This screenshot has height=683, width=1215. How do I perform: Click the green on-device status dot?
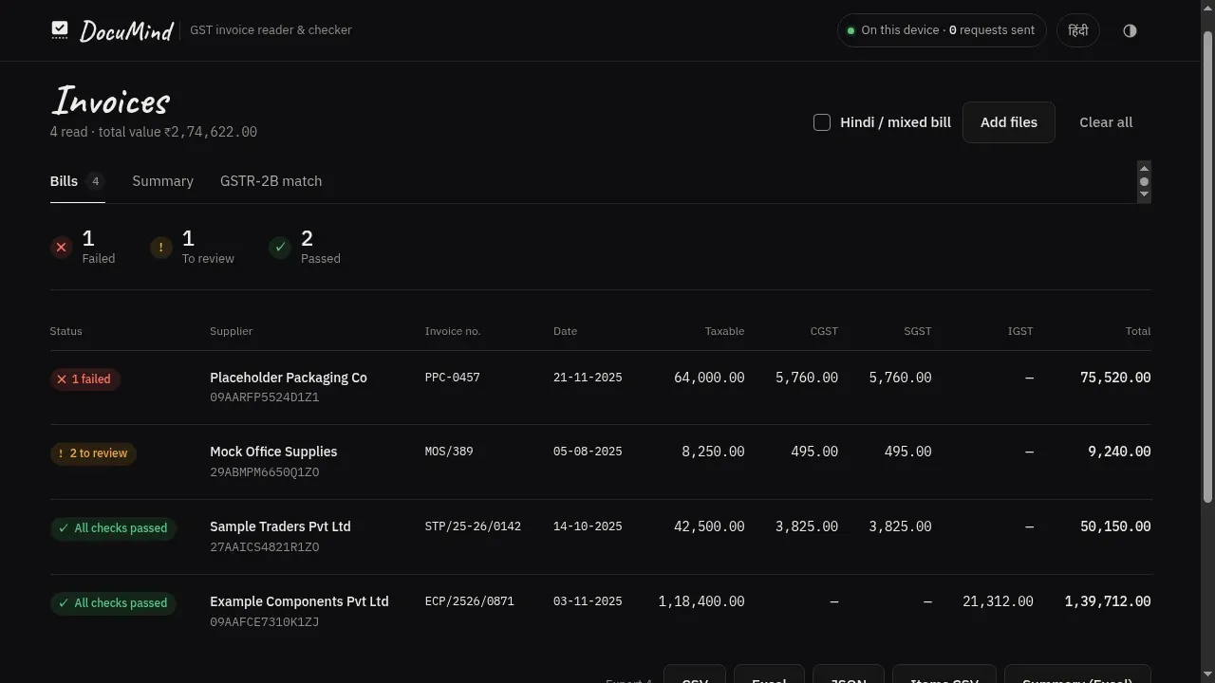[850, 30]
